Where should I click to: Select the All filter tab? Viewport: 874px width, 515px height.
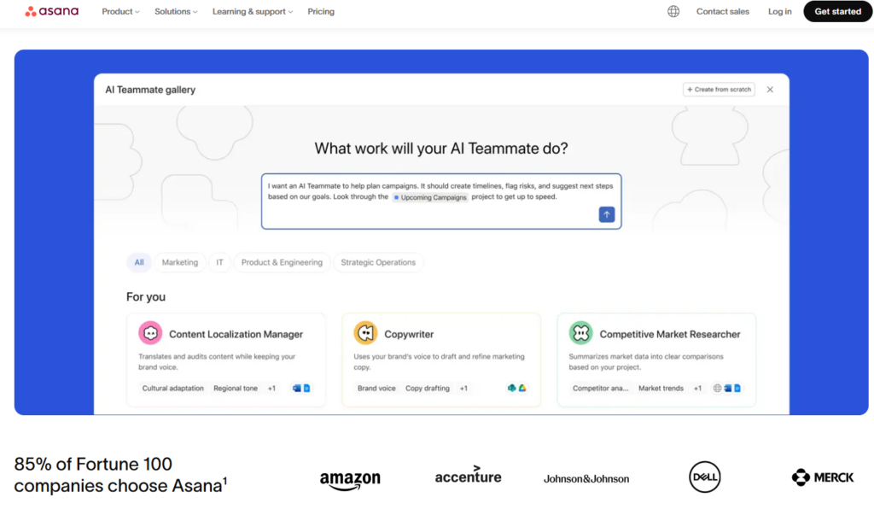[139, 262]
